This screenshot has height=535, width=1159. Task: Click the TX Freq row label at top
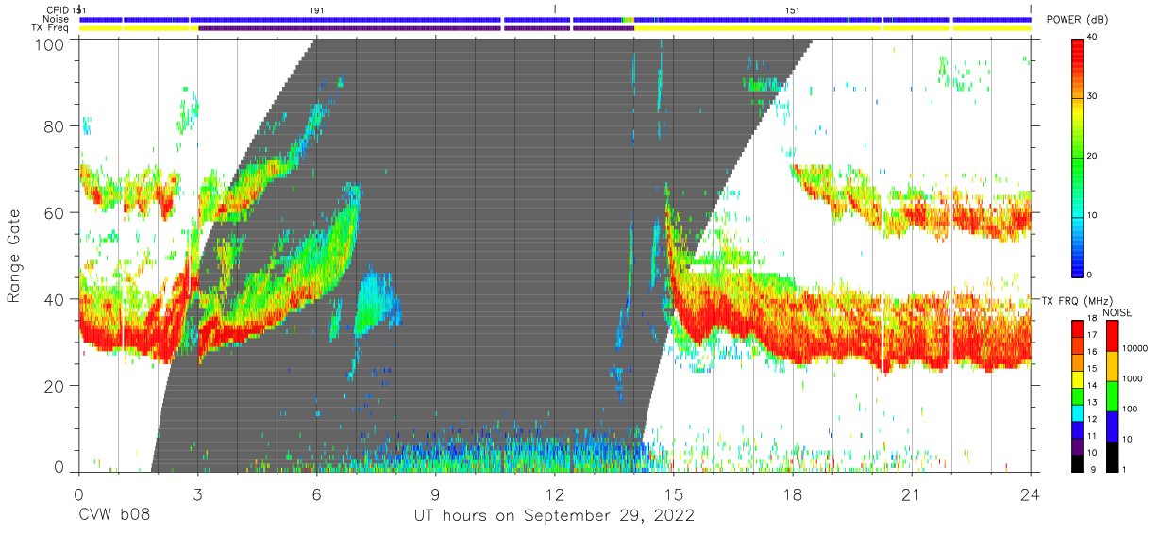(x=50, y=28)
